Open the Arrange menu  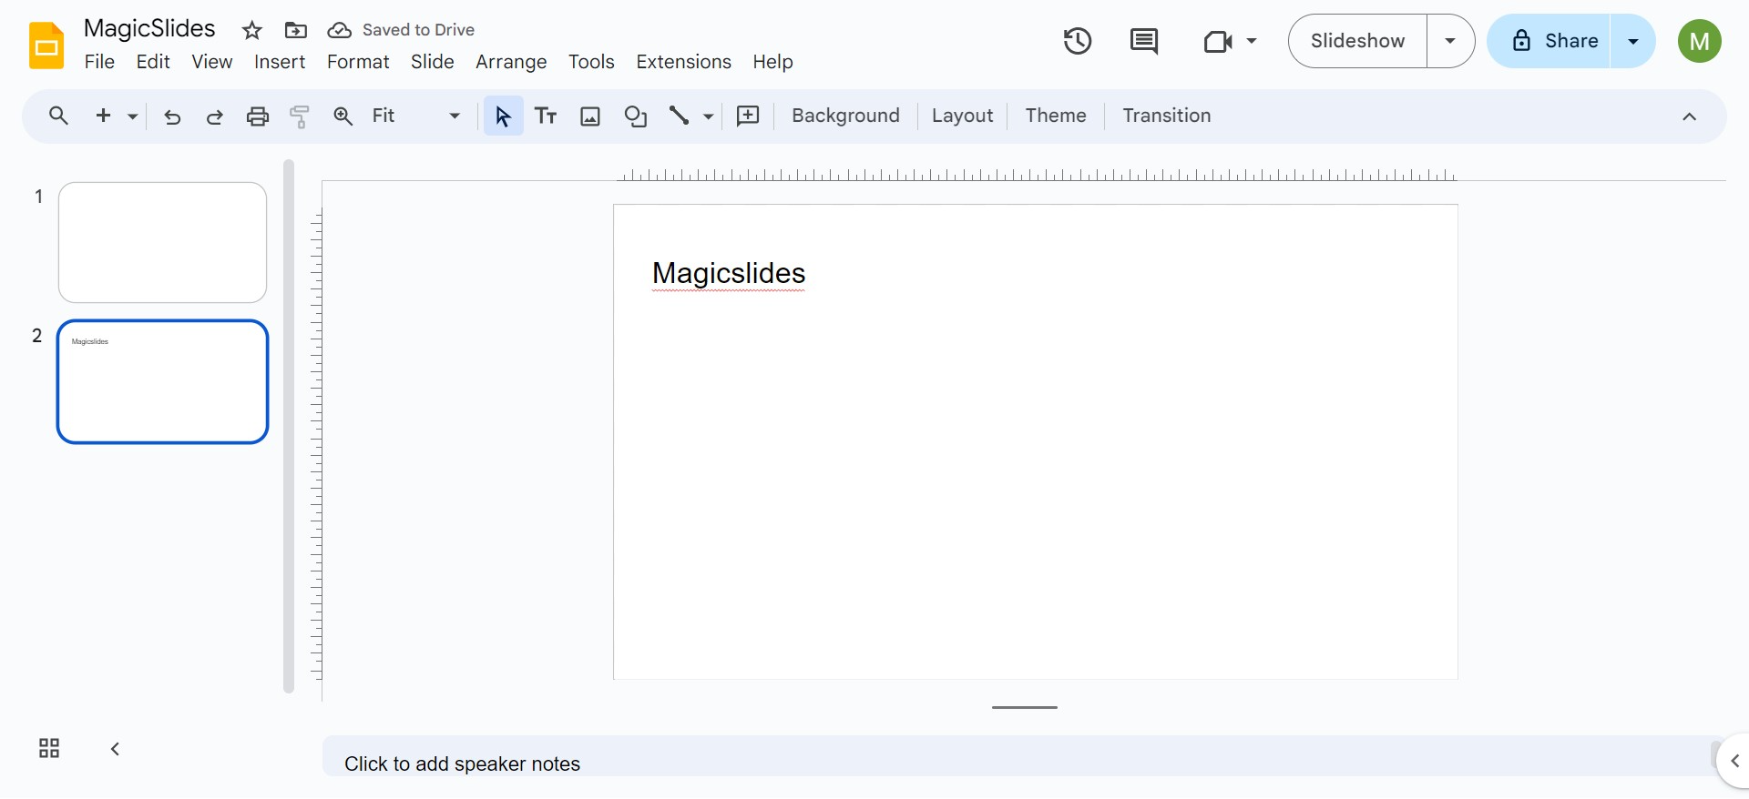(x=510, y=62)
